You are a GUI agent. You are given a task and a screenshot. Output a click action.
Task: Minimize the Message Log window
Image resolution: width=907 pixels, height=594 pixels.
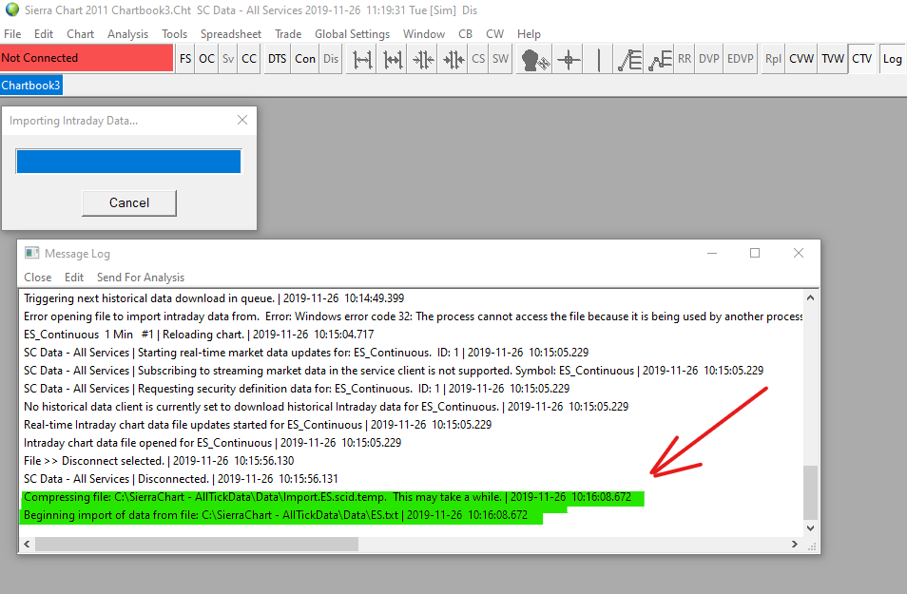point(712,254)
